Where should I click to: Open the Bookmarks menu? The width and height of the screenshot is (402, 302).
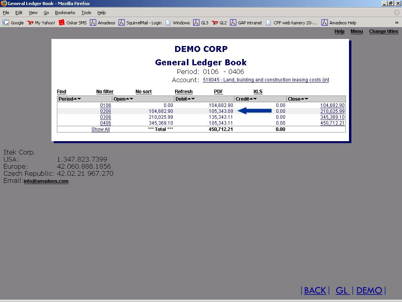[x=65, y=13]
